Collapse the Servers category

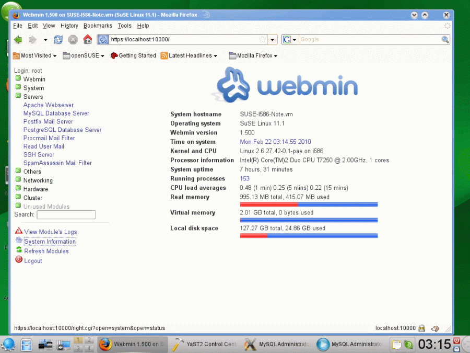point(18,96)
